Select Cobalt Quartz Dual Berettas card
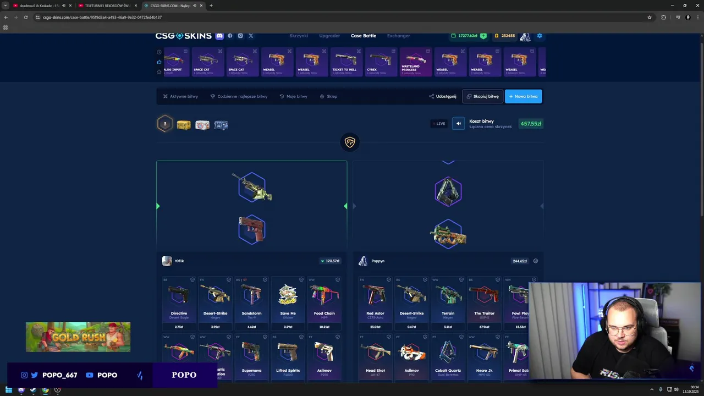The image size is (704, 396). pos(448,358)
